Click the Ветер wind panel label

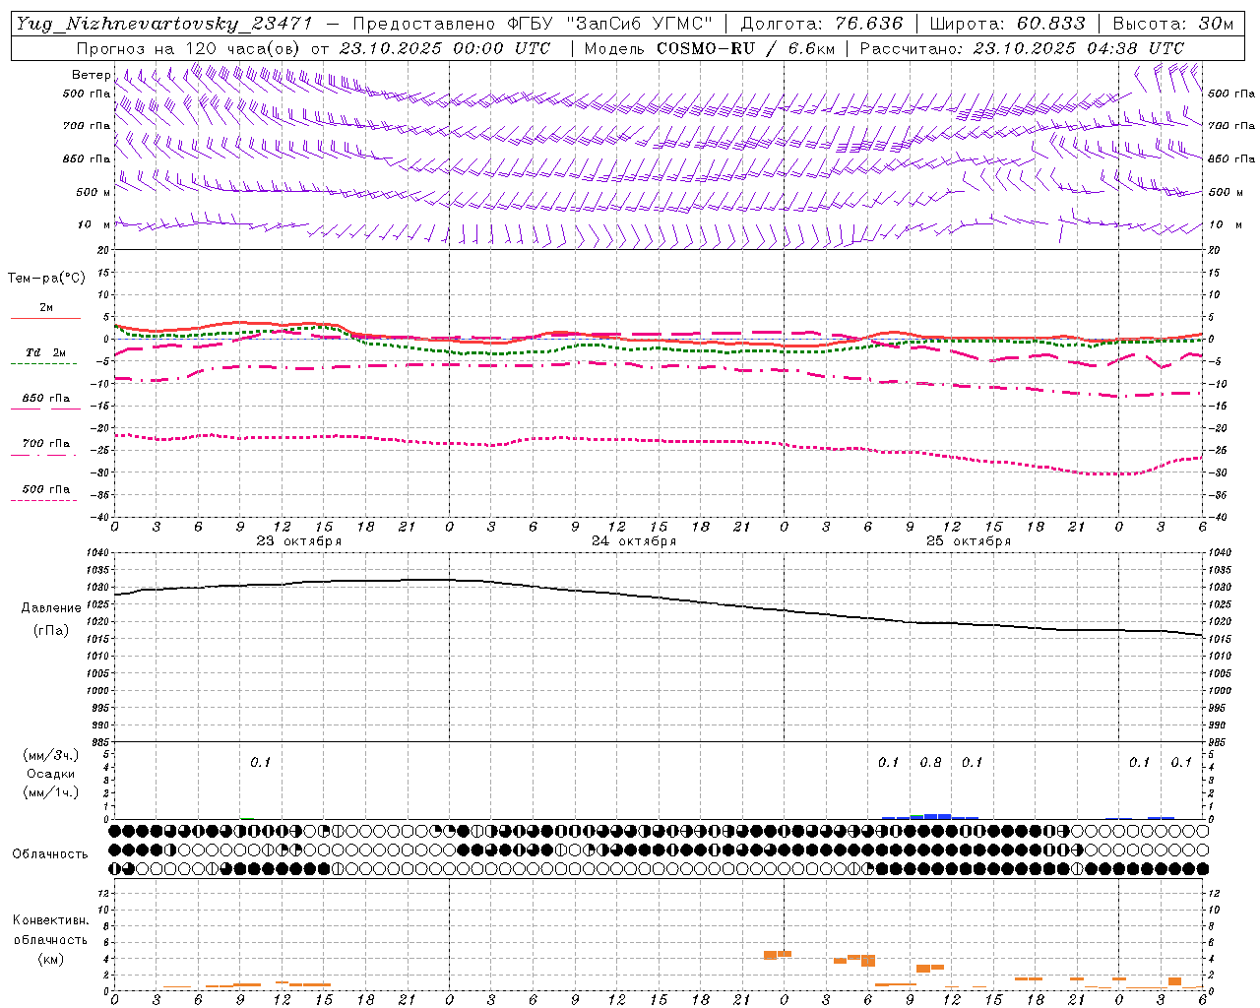click(x=91, y=75)
